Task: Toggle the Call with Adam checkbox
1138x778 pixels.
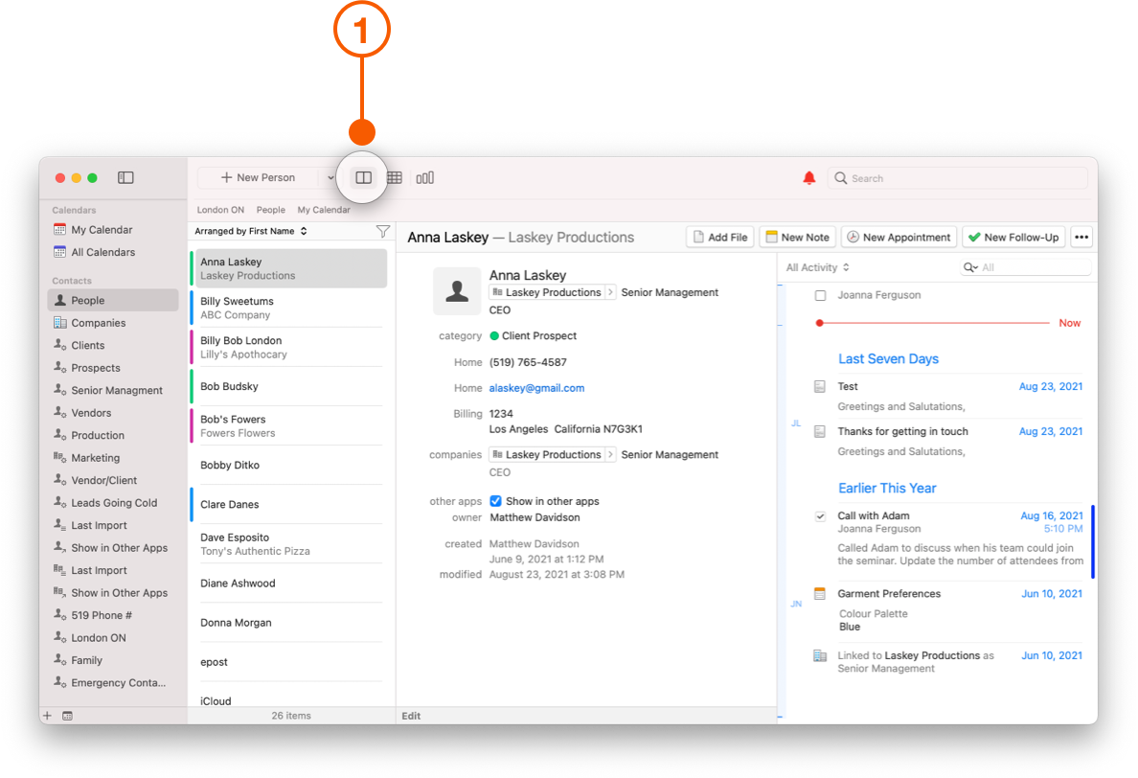Action: coord(820,515)
